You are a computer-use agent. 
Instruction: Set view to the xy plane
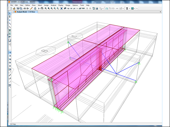(68, 8)
